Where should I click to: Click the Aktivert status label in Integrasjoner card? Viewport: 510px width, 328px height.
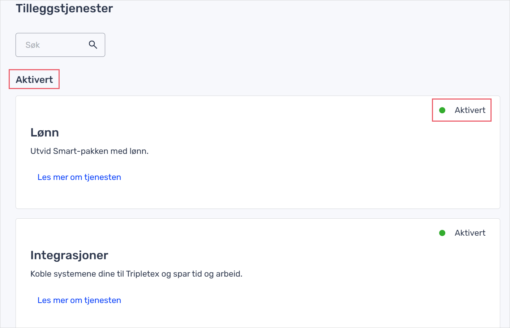470,233
